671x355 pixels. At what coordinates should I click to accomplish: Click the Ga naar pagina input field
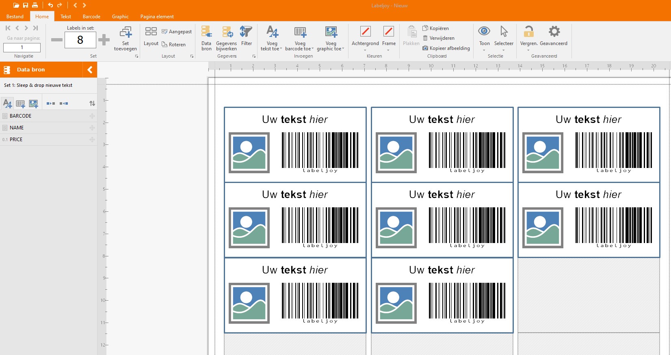(22, 47)
